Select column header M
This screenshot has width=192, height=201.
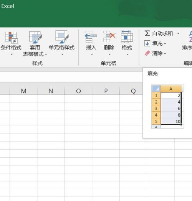tap(23, 91)
